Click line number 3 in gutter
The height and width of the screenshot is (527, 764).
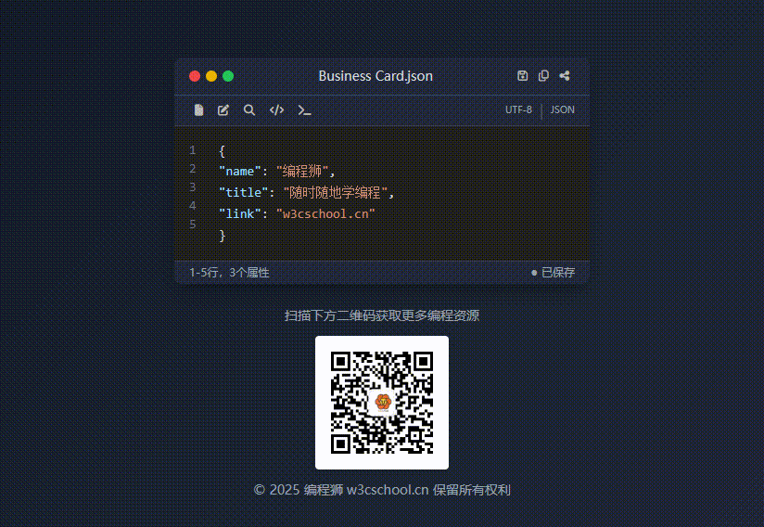click(193, 187)
